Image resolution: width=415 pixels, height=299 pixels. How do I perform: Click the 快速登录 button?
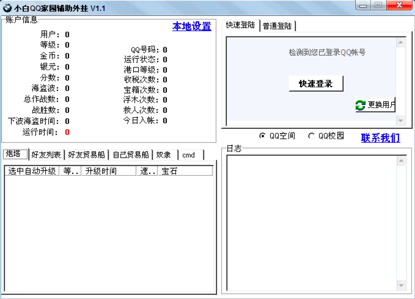pos(316,83)
